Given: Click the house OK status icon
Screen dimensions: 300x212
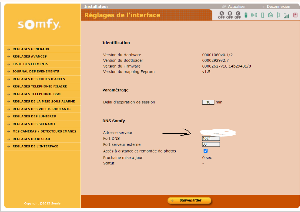Looking at the screenshot, I should (x=270, y=15).
